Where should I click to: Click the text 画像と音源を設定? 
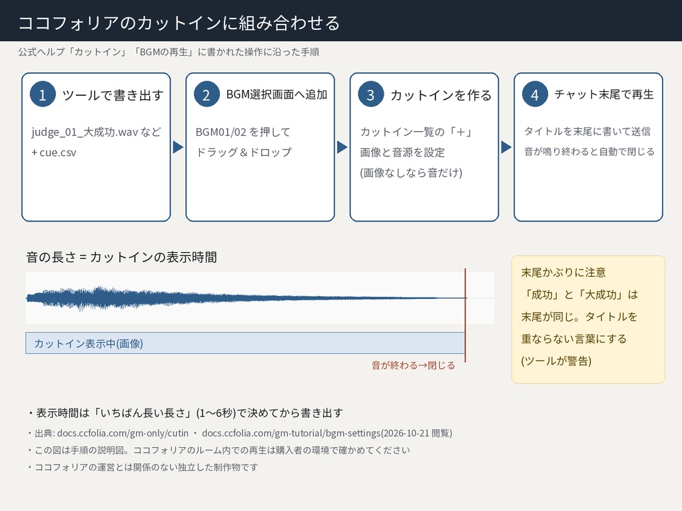(x=402, y=152)
